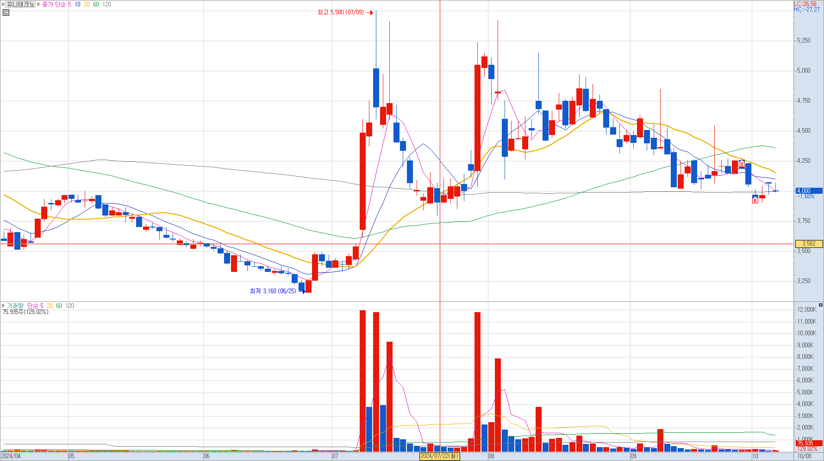
Task: Open the data table grid icon
Action: click(x=6, y=12)
